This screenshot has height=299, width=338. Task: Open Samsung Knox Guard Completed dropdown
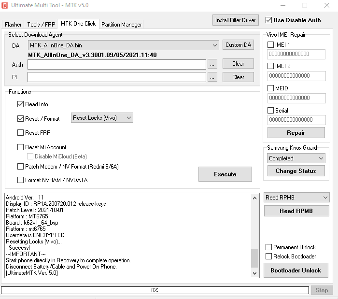click(x=296, y=158)
